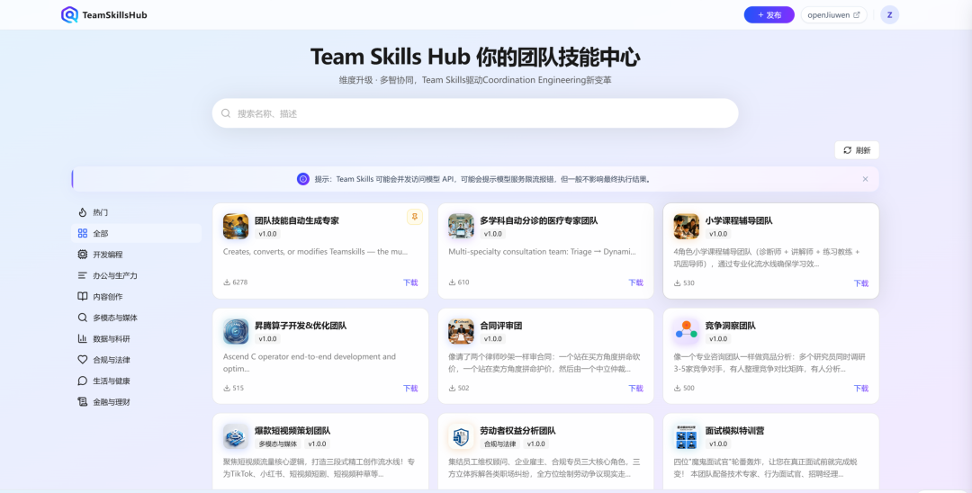This screenshot has height=493, width=972.
Task: Click the search magnifier icon
Action: tap(226, 113)
